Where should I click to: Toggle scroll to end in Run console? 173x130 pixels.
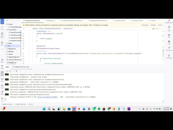(x=14, y=71)
